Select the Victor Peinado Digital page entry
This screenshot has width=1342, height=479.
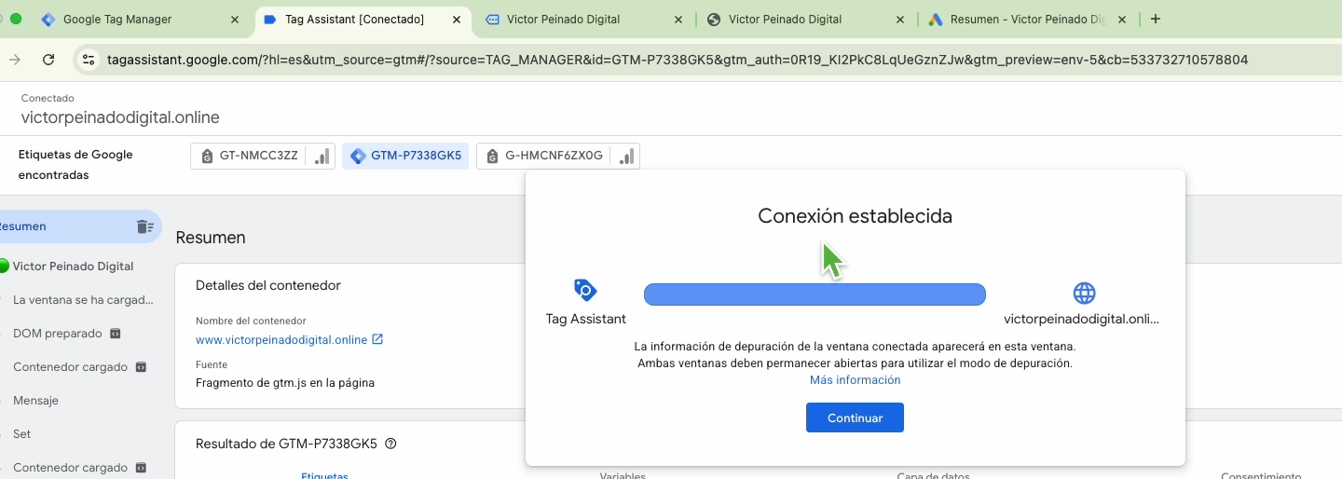click(73, 267)
